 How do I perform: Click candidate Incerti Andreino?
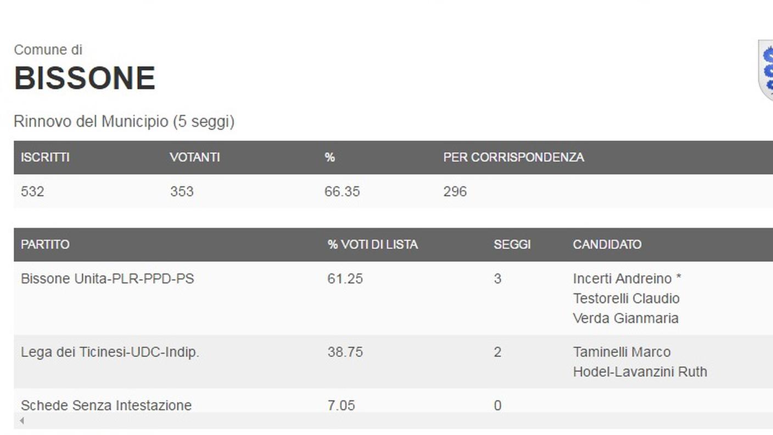click(623, 278)
